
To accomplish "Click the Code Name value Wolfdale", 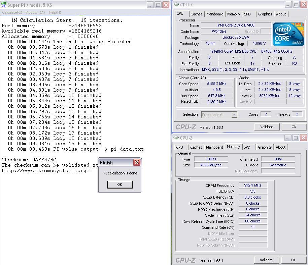I will tap(219, 31).
